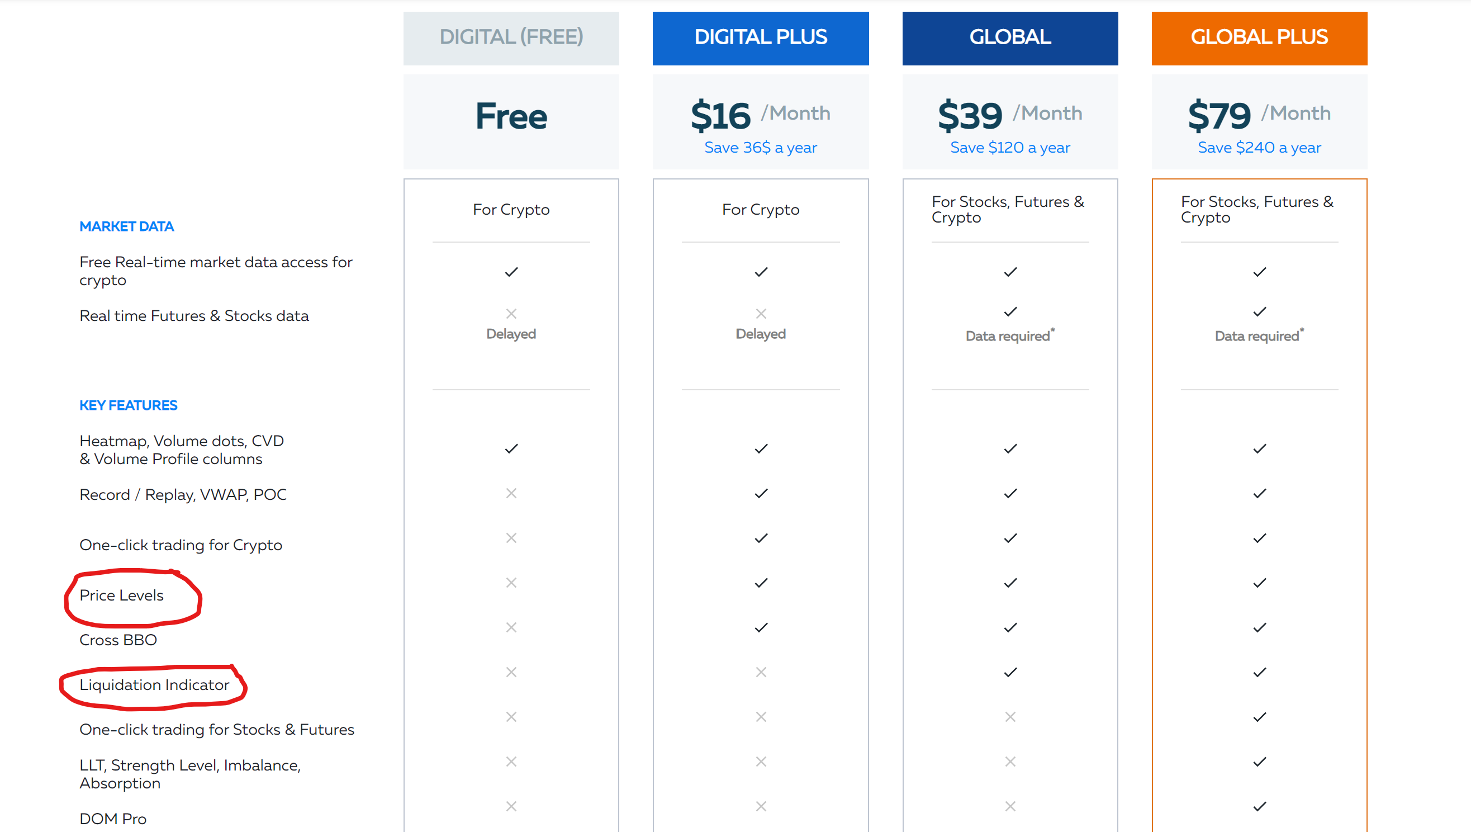The height and width of the screenshot is (832, 1471).
Task: Click Global Plus Liquidation Indicator checkmark
Action: click(1259, 672)
